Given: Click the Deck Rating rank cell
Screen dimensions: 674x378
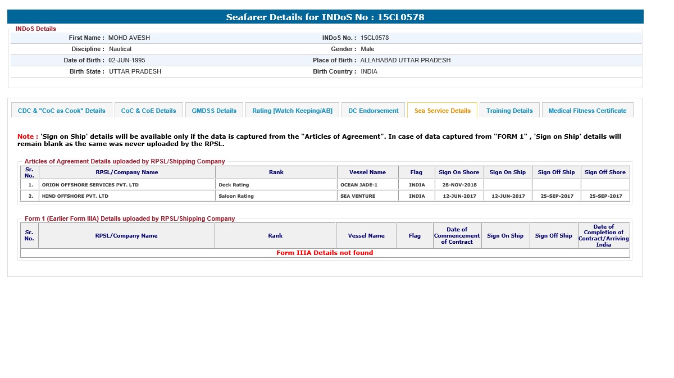Looking at the screenshot, I should [234, 185].
